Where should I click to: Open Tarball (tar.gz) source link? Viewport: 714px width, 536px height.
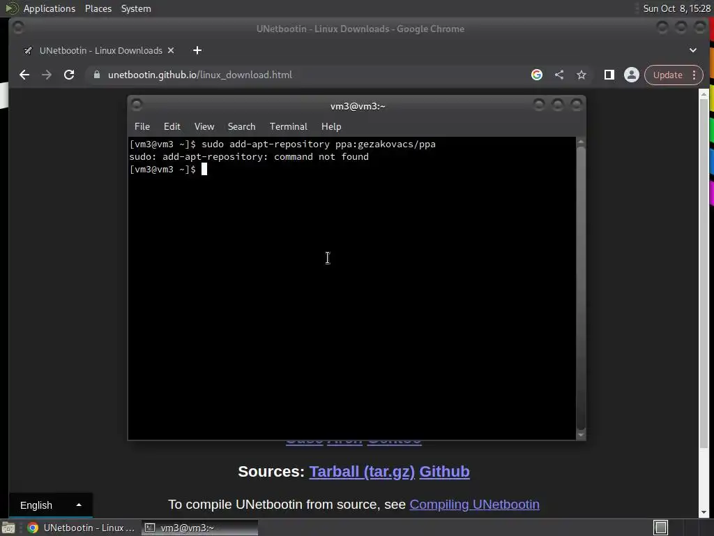click(x=362, y=471)
